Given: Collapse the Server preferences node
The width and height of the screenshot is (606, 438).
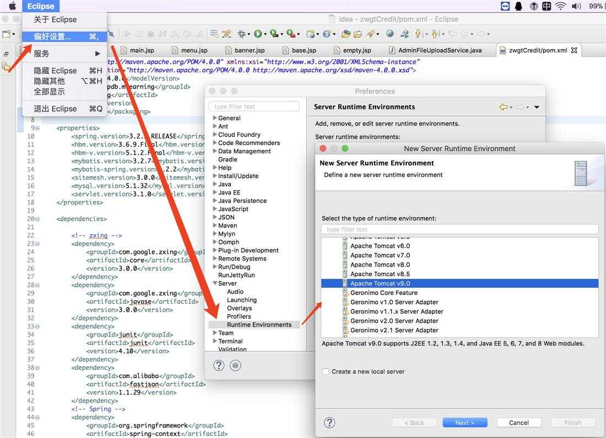Looking at the screenshot, I should [215, 283].
